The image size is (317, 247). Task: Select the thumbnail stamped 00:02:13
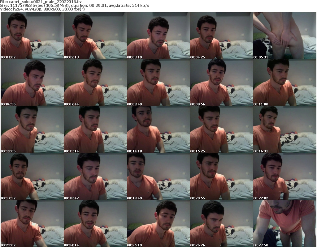(95, 36)
